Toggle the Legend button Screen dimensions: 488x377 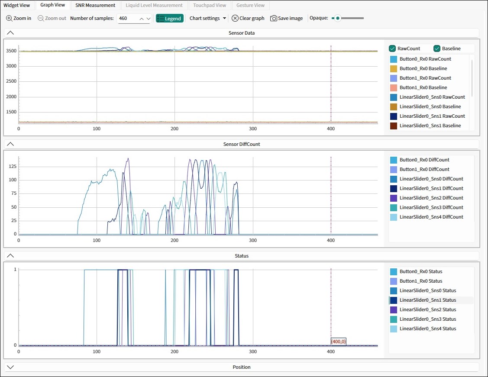[x=169, y=19]
